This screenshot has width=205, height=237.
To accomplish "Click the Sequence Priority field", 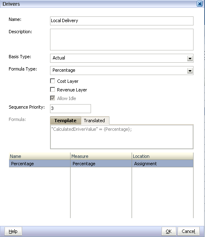I will click(x=71, y=109).
